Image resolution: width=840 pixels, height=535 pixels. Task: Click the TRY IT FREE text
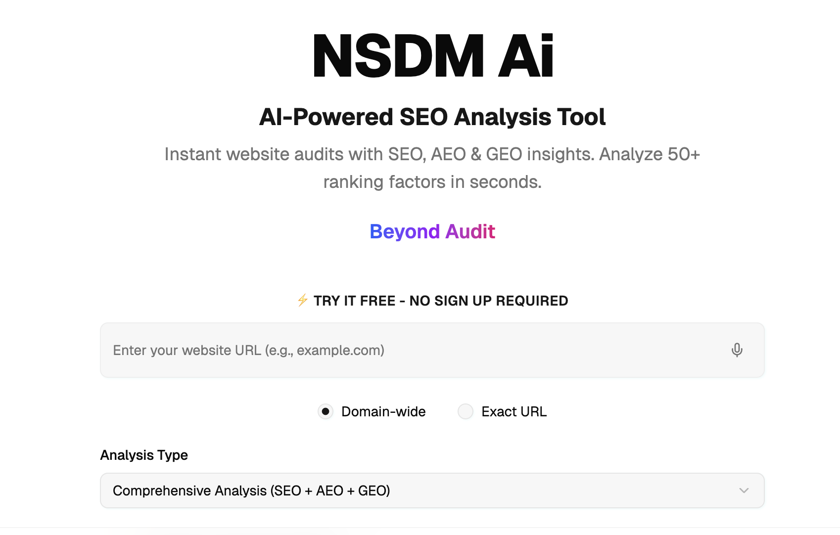440,300
